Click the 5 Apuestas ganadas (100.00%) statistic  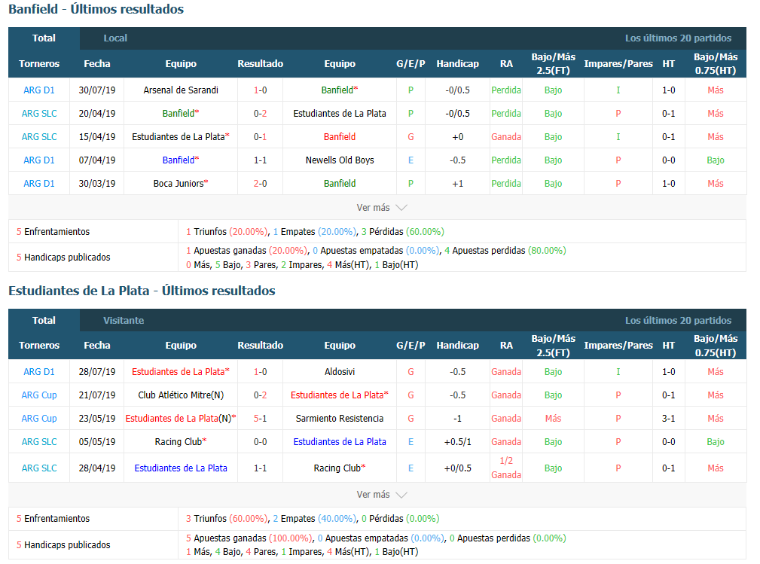249,538
